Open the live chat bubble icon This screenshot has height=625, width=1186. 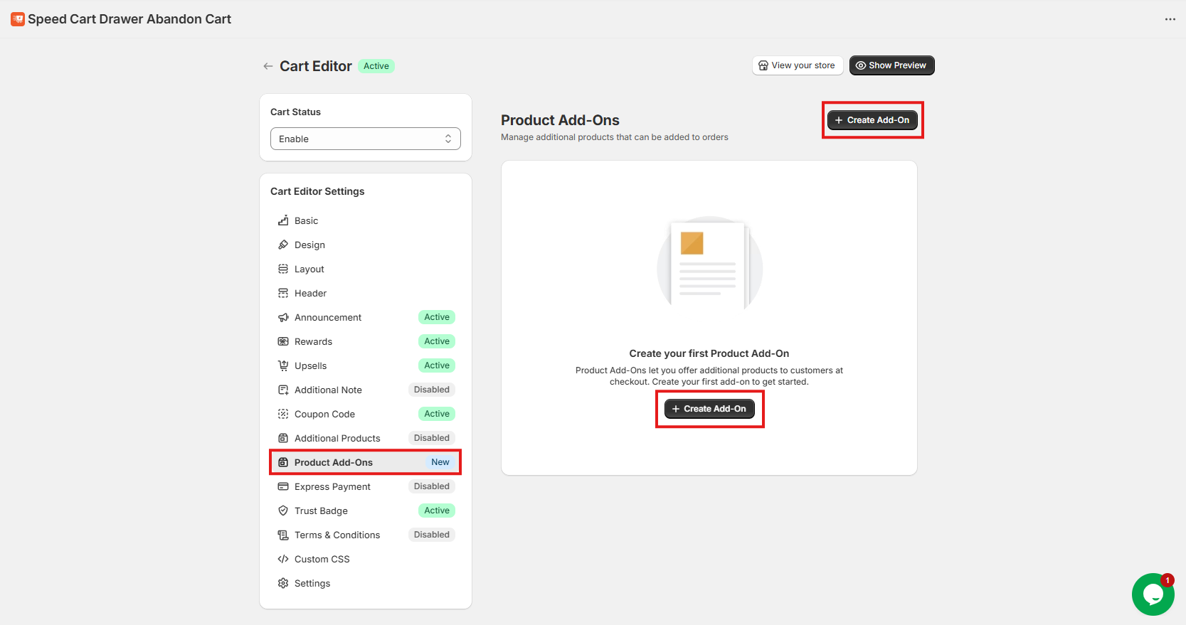(1152, 594)
